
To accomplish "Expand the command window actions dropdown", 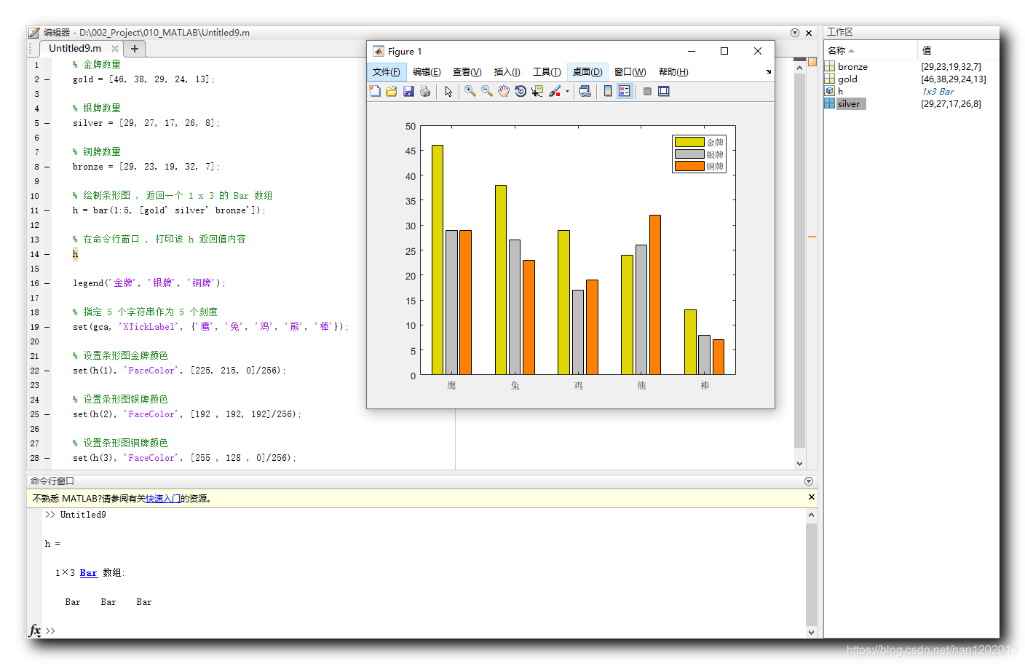I will click(809, 481).
